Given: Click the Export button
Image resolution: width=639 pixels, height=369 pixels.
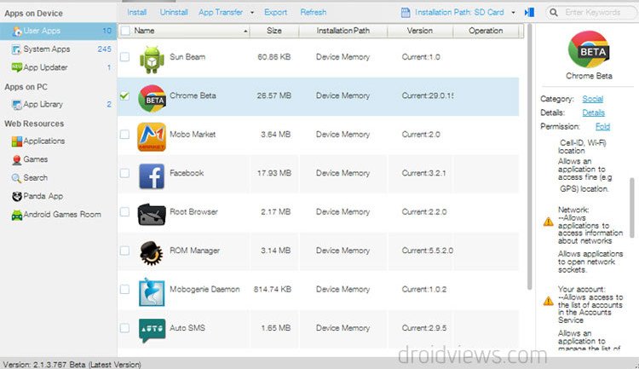Looking at the screenshot, I should pyautogui.click(x=275, y=12).
